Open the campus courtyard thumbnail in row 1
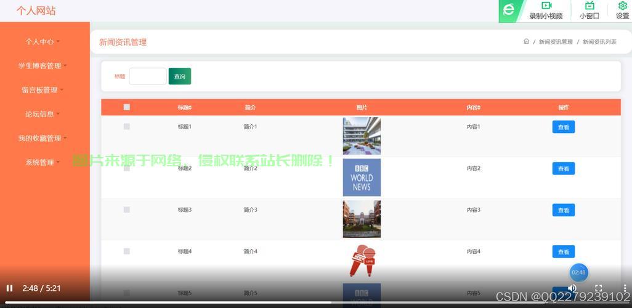 [x=362, y=136]
